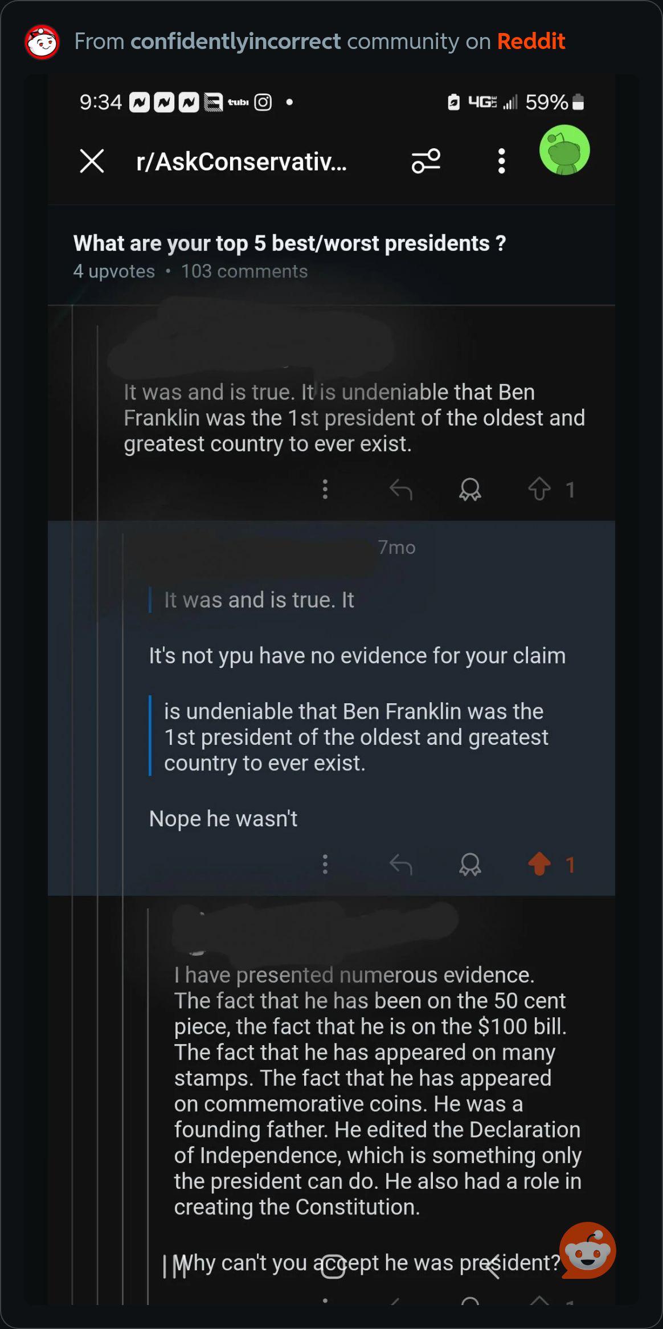The width and height of the screenshot is (663, 1329).
Task: Tap the Reddit logo in the header
Action: (x=42, y=42)
